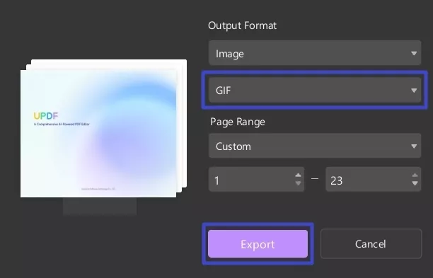Open the Image output format dropdown

click(315, 53)
